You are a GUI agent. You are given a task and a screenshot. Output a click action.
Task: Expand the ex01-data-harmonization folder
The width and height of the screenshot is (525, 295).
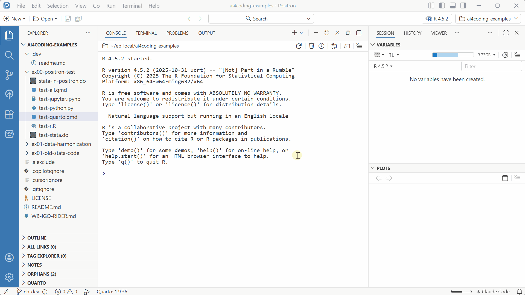coord(27,144)
